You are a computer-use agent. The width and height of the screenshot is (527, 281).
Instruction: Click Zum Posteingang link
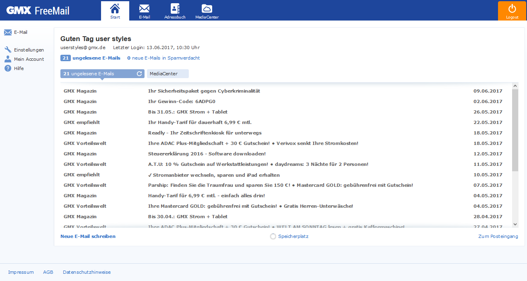(498, 236)
